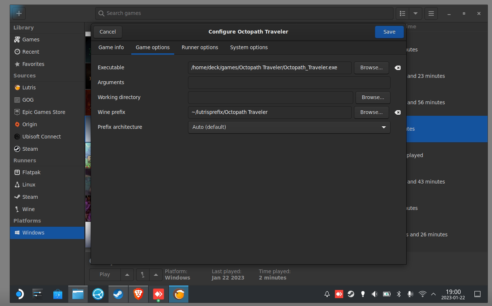This screenshot has width=492, height=306.
Task: Click the Play button
Action: pos(105,275)
